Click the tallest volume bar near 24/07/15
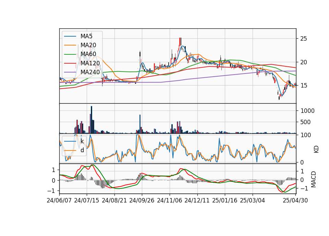Image resolution: width=329 pixels, height=236 pixels. click(x=92, y=120)
